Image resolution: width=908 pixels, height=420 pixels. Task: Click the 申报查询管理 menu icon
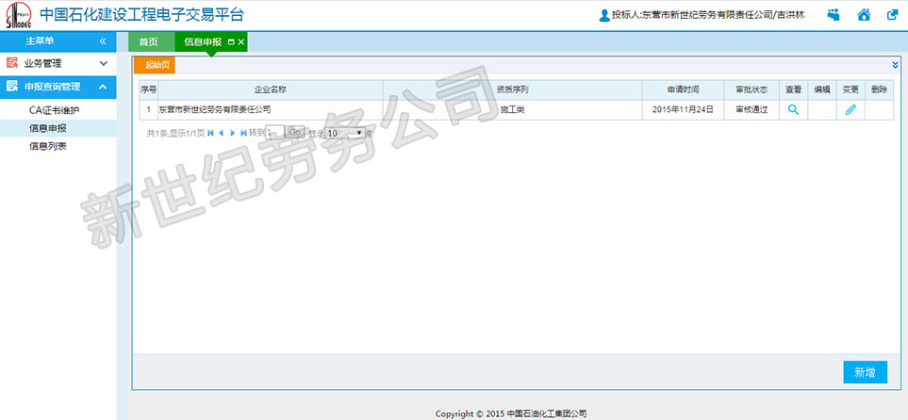point(12,87)
